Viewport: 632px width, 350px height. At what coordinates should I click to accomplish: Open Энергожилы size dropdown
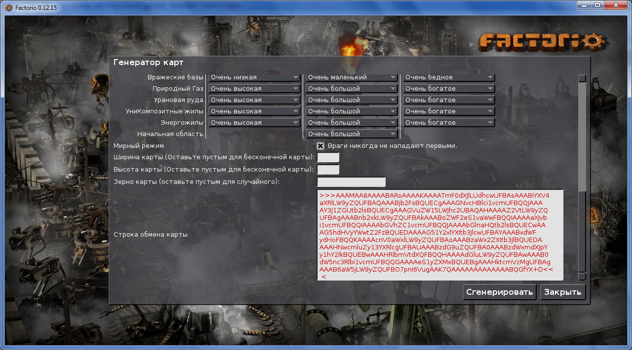point(352,123)
